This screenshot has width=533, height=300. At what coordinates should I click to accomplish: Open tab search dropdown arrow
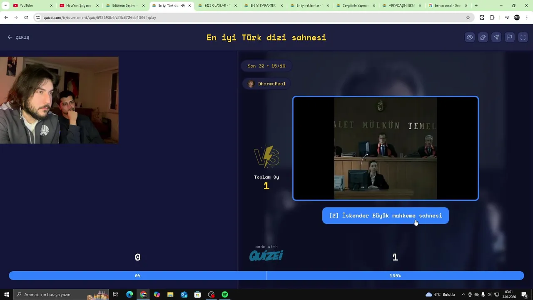5,5
